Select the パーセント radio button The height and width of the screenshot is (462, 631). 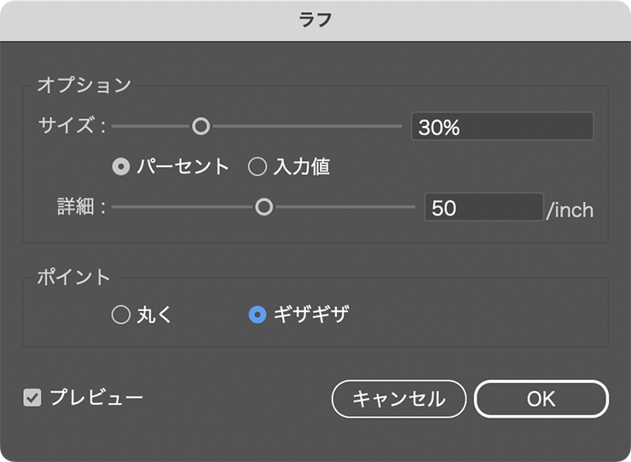(121, 167)
